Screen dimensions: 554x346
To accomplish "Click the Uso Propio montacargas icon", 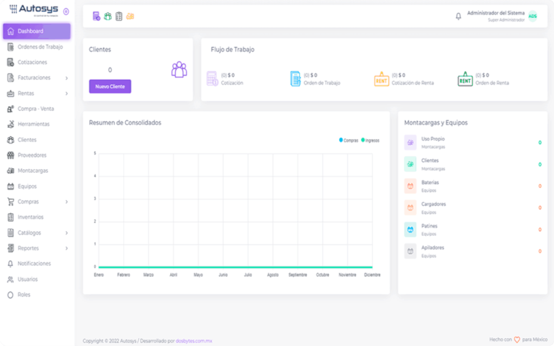I will [410, 143].
